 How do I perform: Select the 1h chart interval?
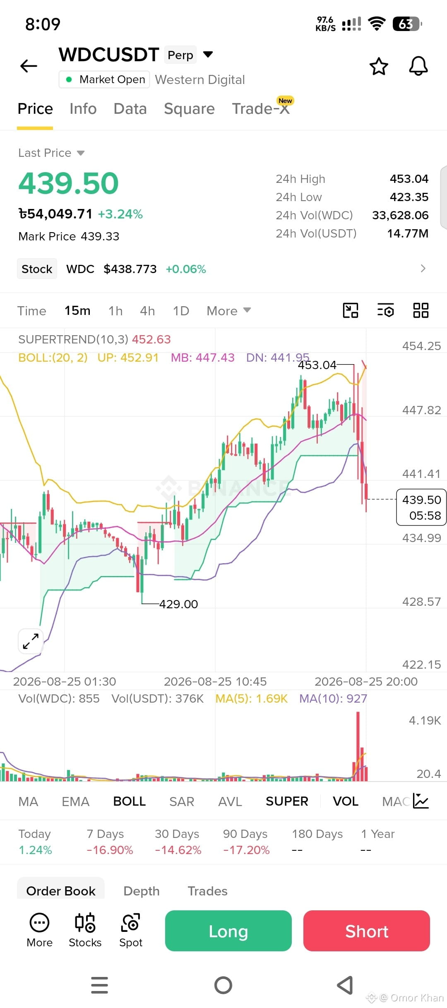(115, 311)
